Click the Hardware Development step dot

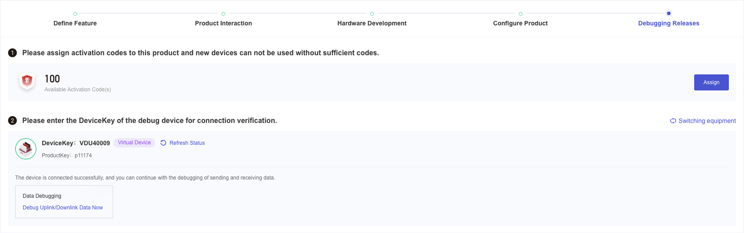click(x=372, y=14)
